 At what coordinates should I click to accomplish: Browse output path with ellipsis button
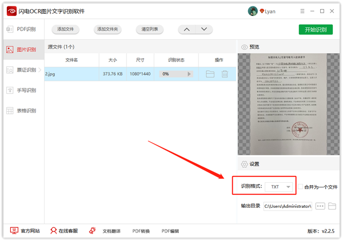pos(320,206)
